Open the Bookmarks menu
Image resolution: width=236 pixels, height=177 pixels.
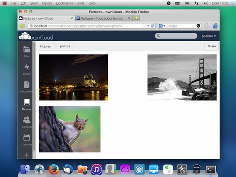point(64,3)
